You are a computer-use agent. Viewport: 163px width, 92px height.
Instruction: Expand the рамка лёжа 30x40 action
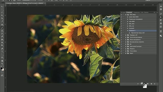coord(128,17)
